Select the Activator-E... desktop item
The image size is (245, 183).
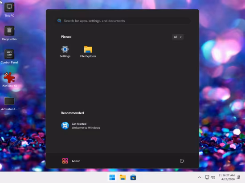coord(9,103)
